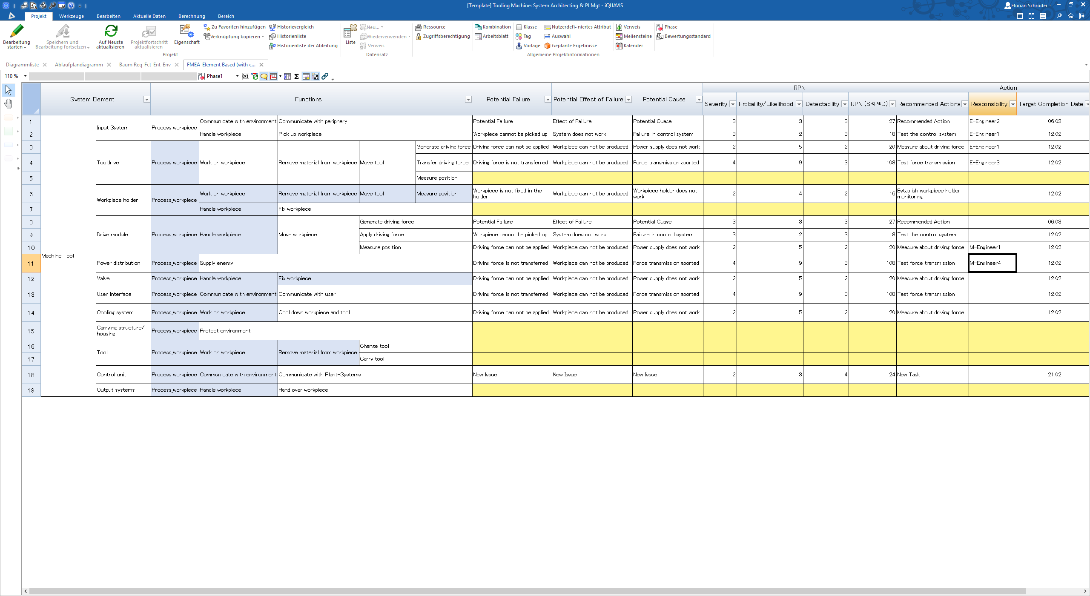Click the help question mark icon
This screenshot has height=596, width=1090.
[x=71, y=6]
